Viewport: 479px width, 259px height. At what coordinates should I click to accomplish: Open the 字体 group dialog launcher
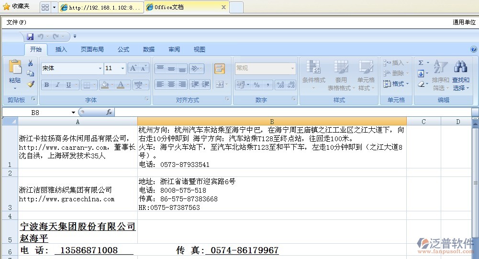(x=147, y=99)
